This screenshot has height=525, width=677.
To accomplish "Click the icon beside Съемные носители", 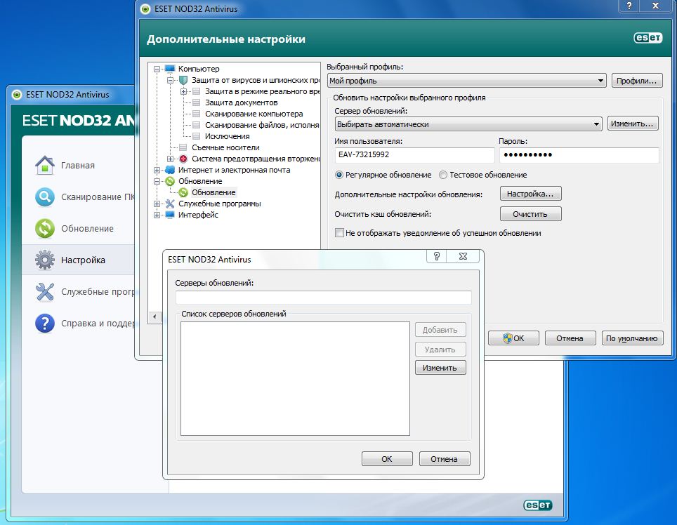I will click(x=183, y=147).
